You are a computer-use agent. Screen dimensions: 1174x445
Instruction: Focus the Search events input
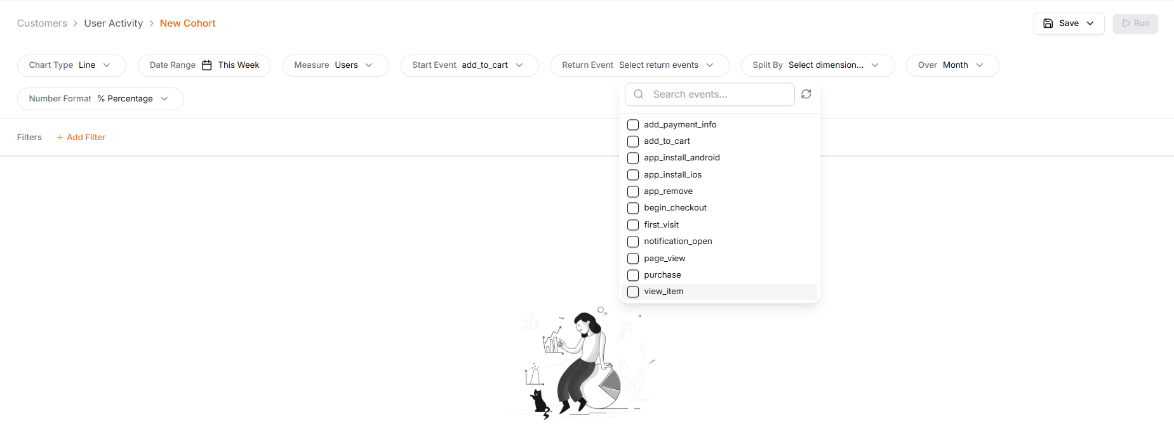pyautogui.click(x=710, y=94)
